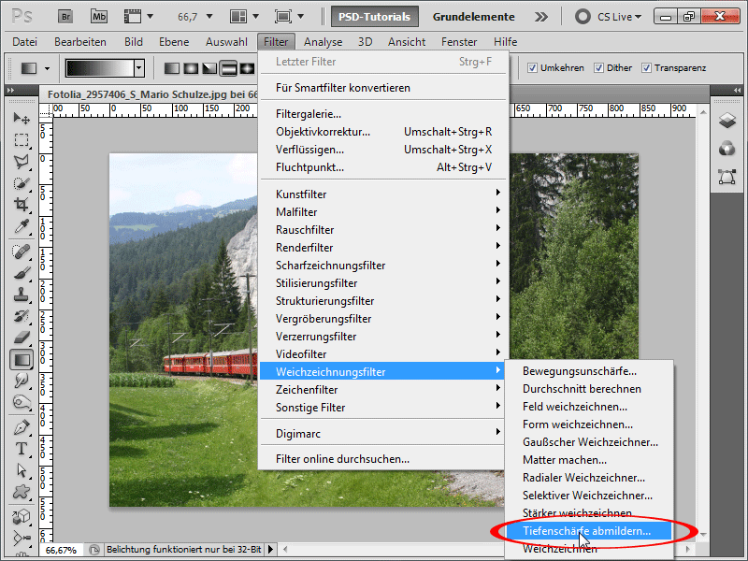Image resolution: width=748 pixels, height=561 pixels.
Task: Choose the reflected gradient style
Action: pos(228,68)
